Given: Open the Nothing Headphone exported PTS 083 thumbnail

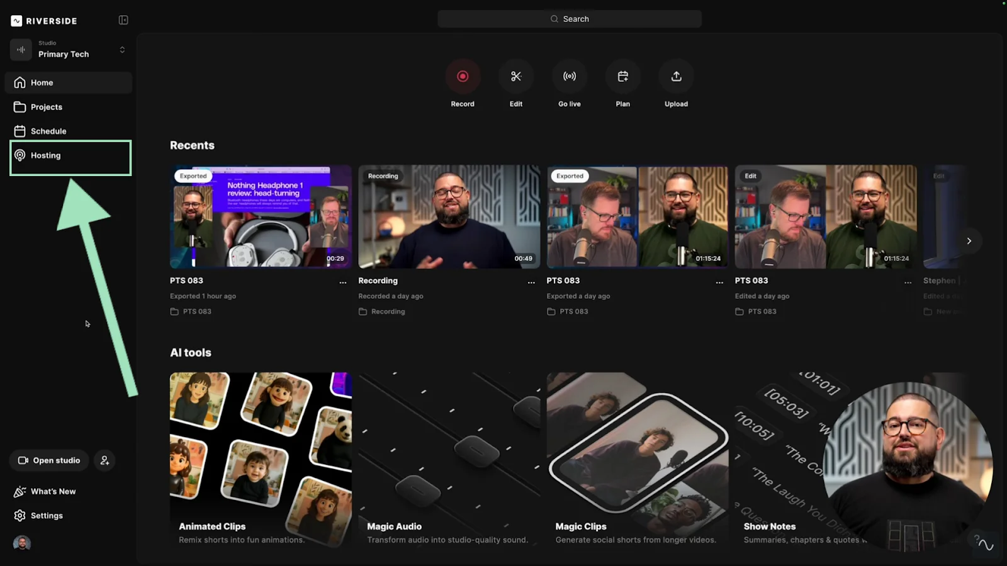Looking at the screenshot, I should 261,216.
